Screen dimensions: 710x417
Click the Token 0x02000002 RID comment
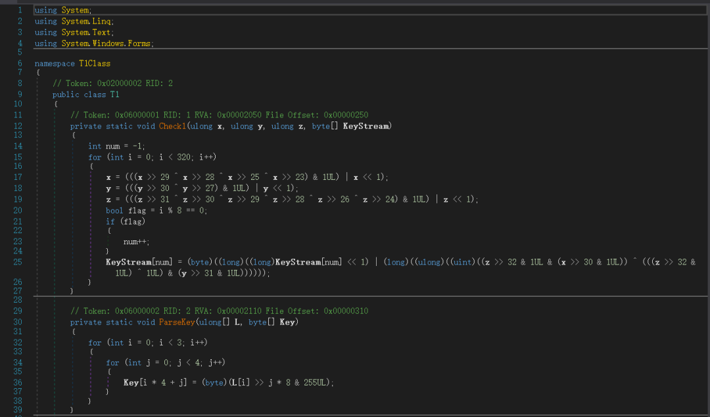tap(112, 83)
